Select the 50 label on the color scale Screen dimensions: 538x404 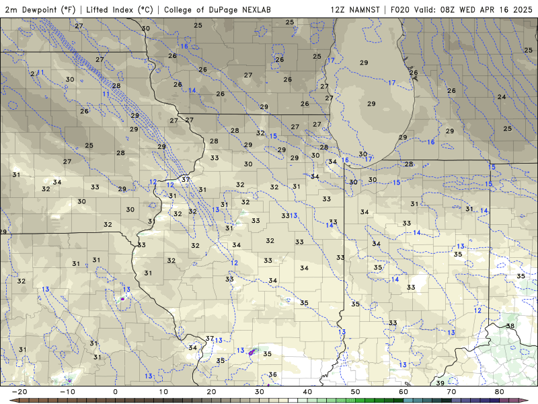coord(356,392)
